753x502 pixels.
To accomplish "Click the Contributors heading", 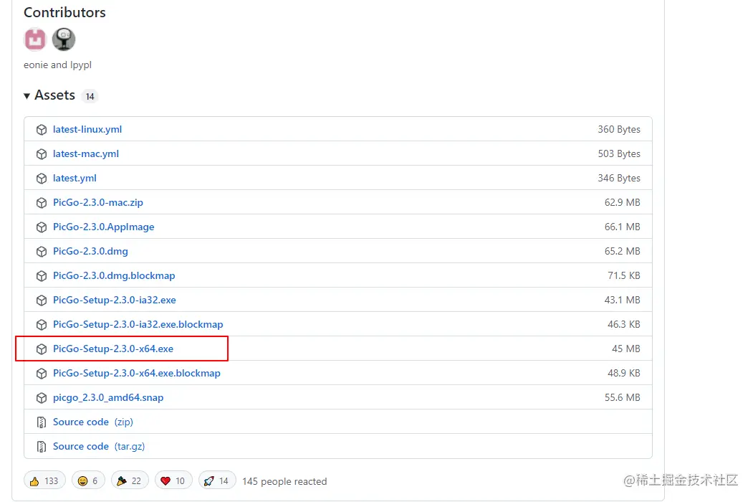I will point(64,12).
